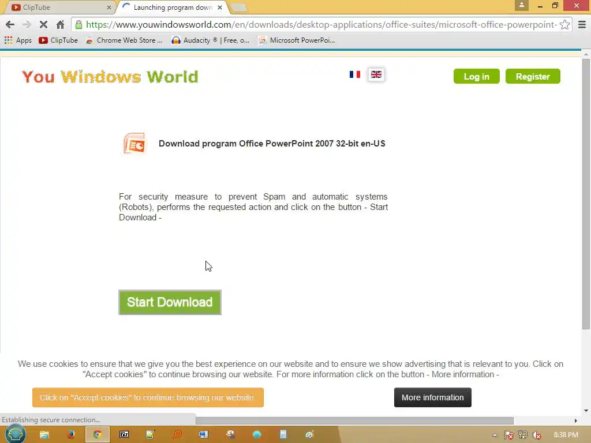Screen dimensions: 591x443
Task: Click the PowerPoint 2007 program icon
Action: pyautogui.click(x=134, y=143)
